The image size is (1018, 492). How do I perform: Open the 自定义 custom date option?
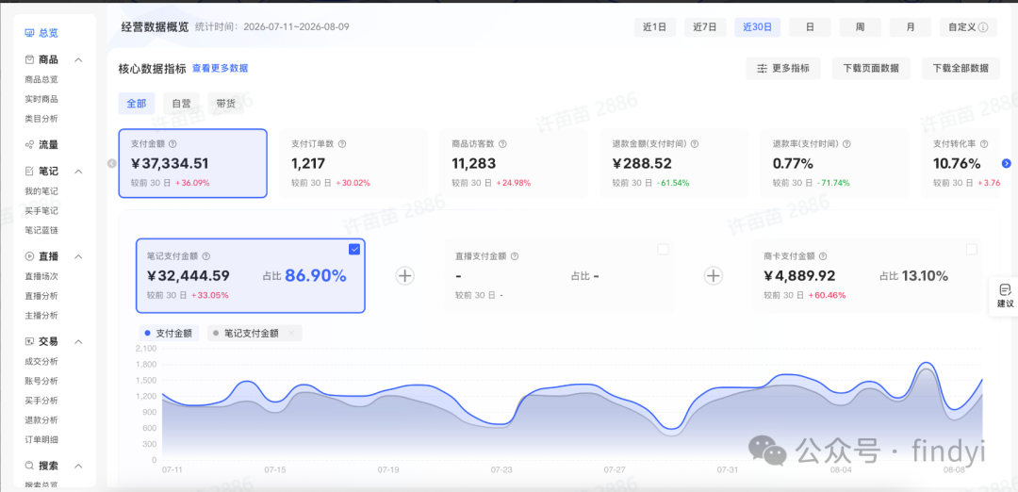tap(968, 27)
